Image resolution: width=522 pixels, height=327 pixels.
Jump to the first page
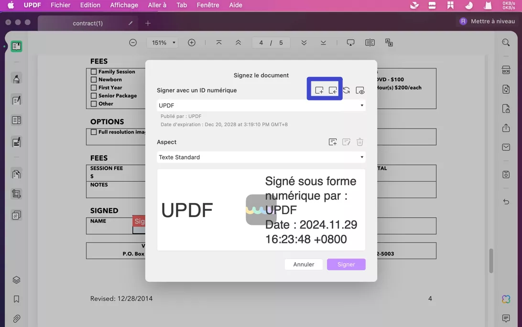[219, 43]
